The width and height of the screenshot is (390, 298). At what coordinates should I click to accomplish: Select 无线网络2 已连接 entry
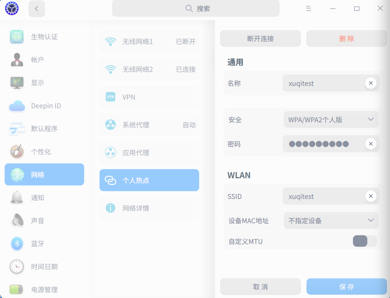coord(149,69)
